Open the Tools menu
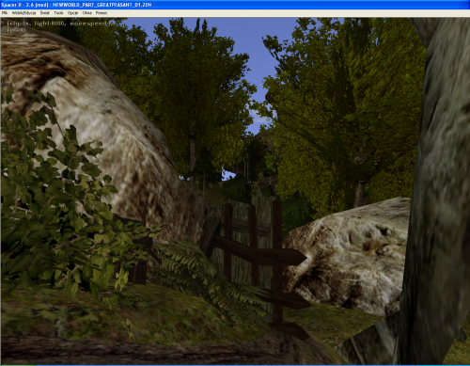 (x=58, y=13)
